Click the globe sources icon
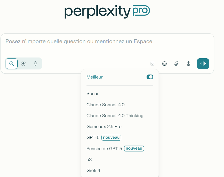This screenshot has height=177, width=224. [x=164, y=64]
